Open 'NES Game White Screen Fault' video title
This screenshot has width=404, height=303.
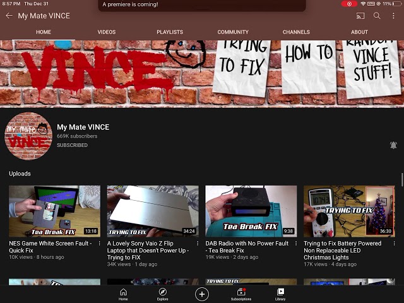click(50, 247)
